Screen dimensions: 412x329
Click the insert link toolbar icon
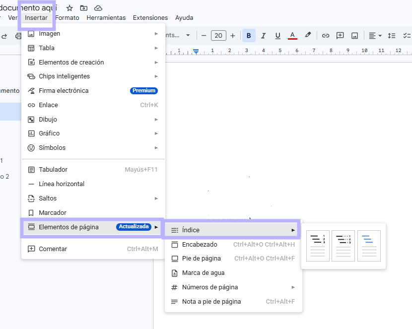[x=326, y=35]
